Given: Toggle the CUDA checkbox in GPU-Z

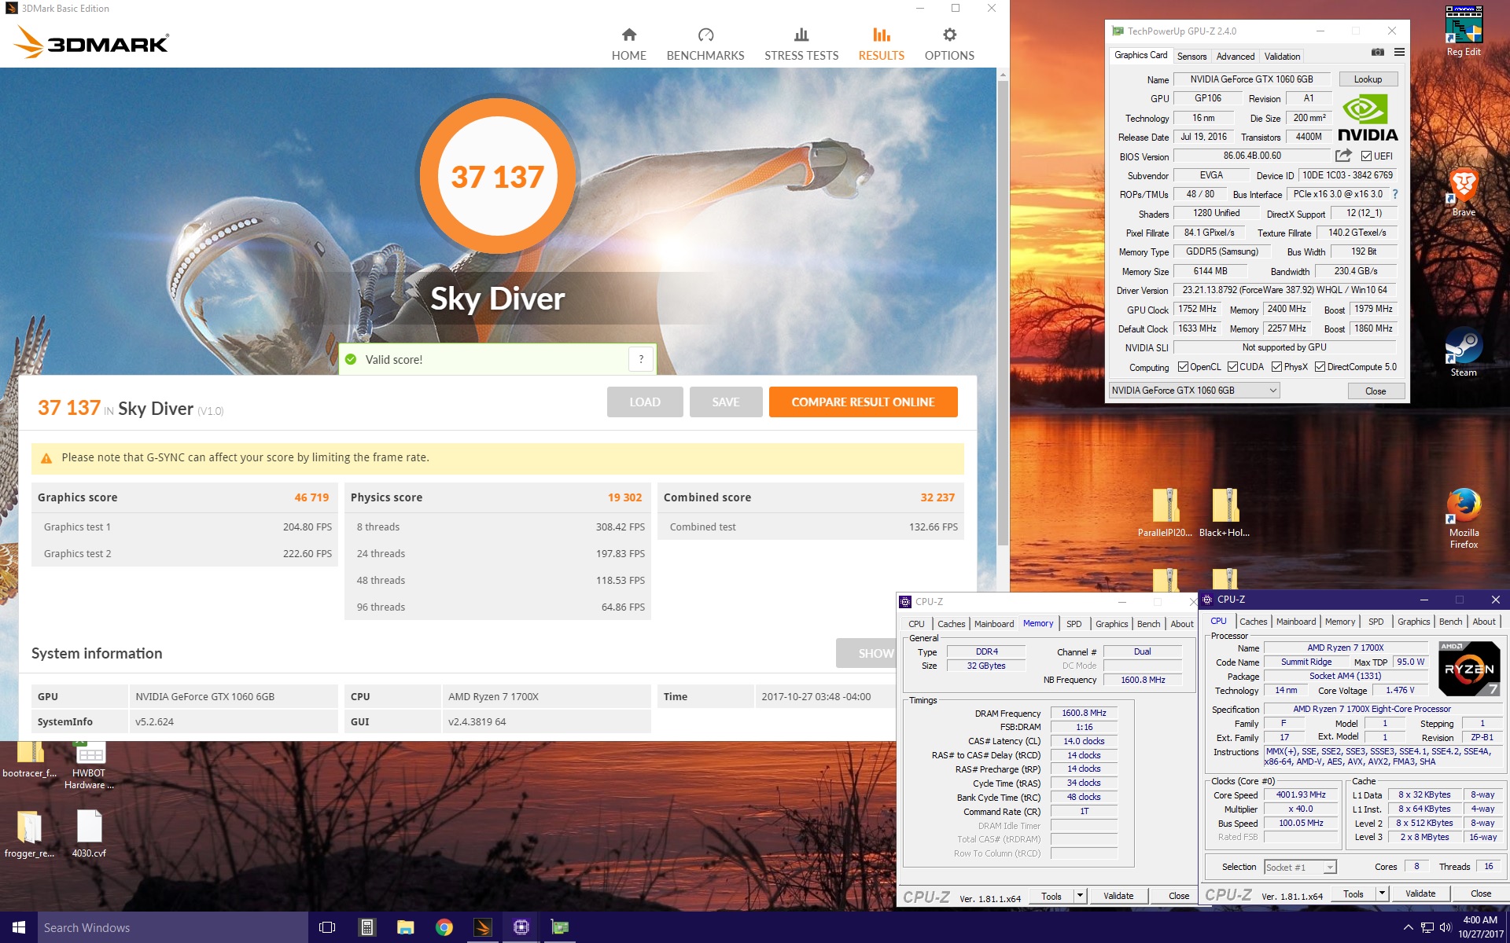Looking at the screenshot, I should (1232, 367).
